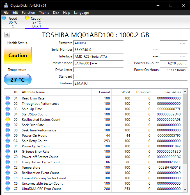The height and width of the screenshot is (195, 190).
Task: Click the Attribute Name column header
Action: [56, 92]
